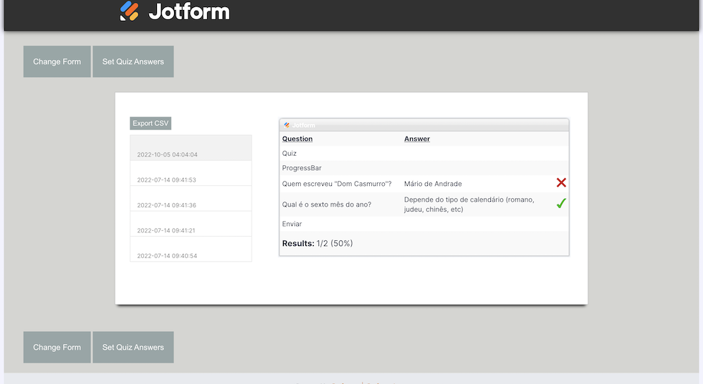Click answer Depende do tipo de calendário

click(x=469, y=204)
